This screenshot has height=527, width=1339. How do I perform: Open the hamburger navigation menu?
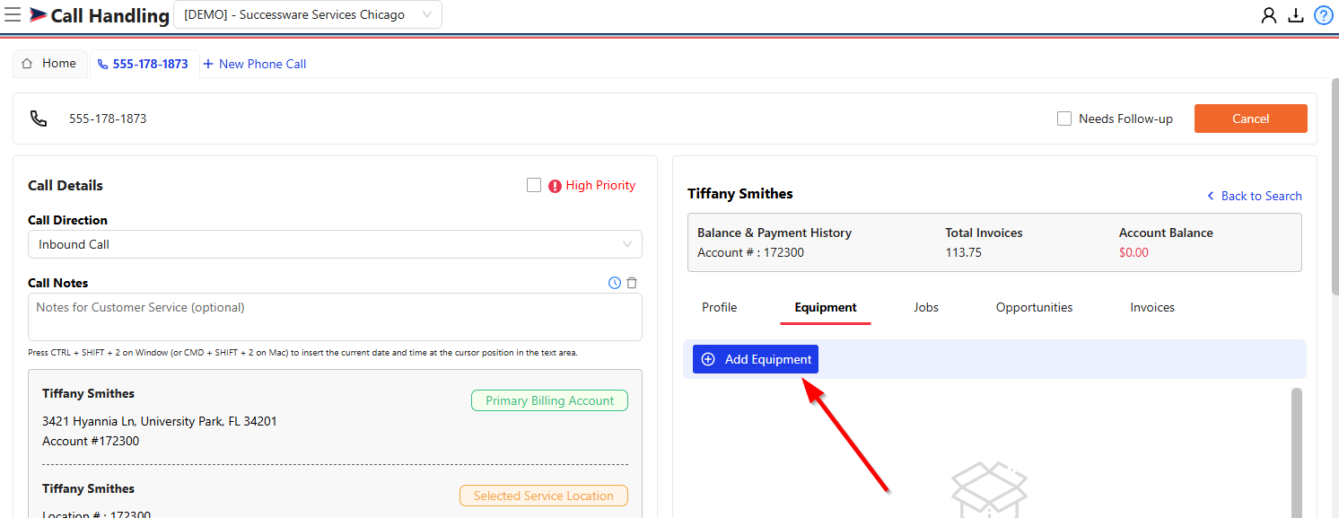(x=13, y=15)
